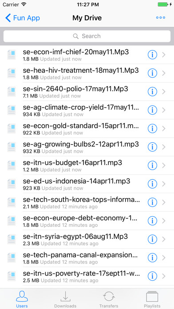This screenshot has width=174, height=309.
Task: Open info for se-tech-panama-canal-expansion file
Action: 152,257
